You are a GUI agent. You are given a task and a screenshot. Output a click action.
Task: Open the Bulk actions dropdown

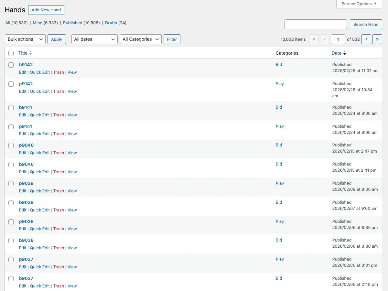(x=25, y=39)
